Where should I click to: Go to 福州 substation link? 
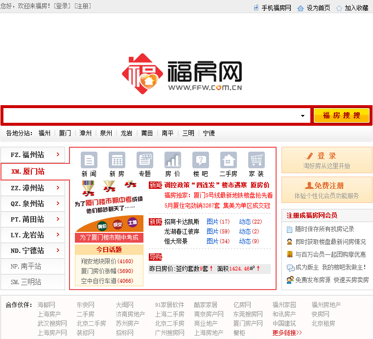tap(45, 133)
